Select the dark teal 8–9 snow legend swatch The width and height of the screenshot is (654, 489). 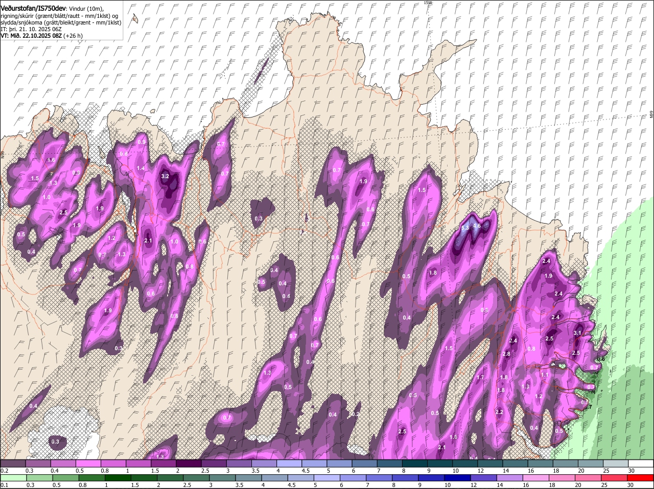pyautogui.click(x=414, y=463)
